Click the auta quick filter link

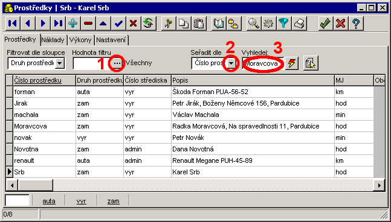point(49,201)
